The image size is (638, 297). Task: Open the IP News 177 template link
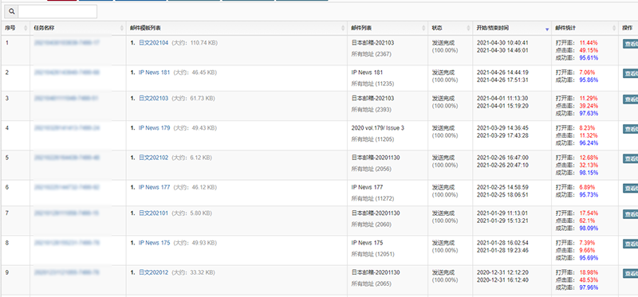pos(154,187)
